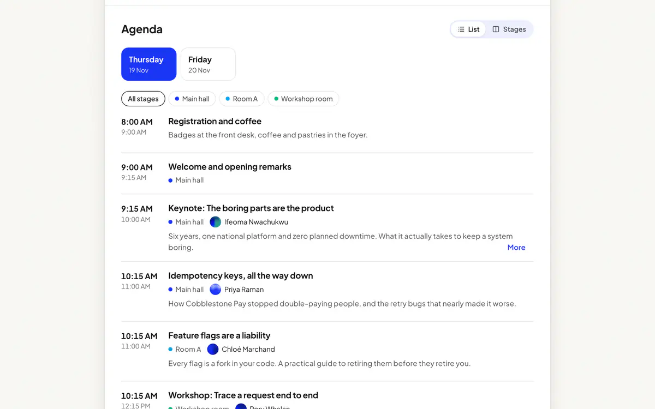Filter by Workshop room stage chip
The image size is (655, 409).
pos(303,99)
